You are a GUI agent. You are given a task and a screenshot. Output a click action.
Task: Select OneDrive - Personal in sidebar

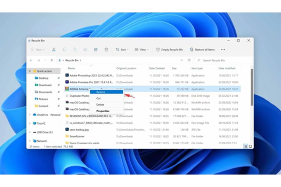[x=46, y=115]
